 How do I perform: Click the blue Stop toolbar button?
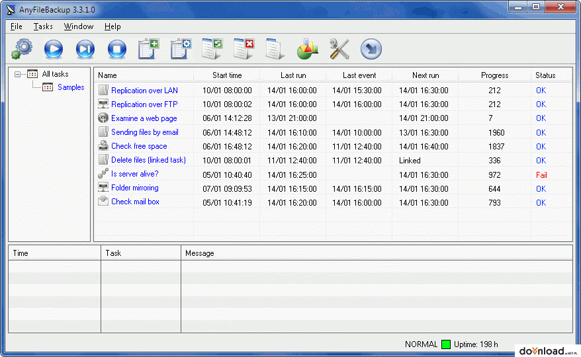coord(117,49)
